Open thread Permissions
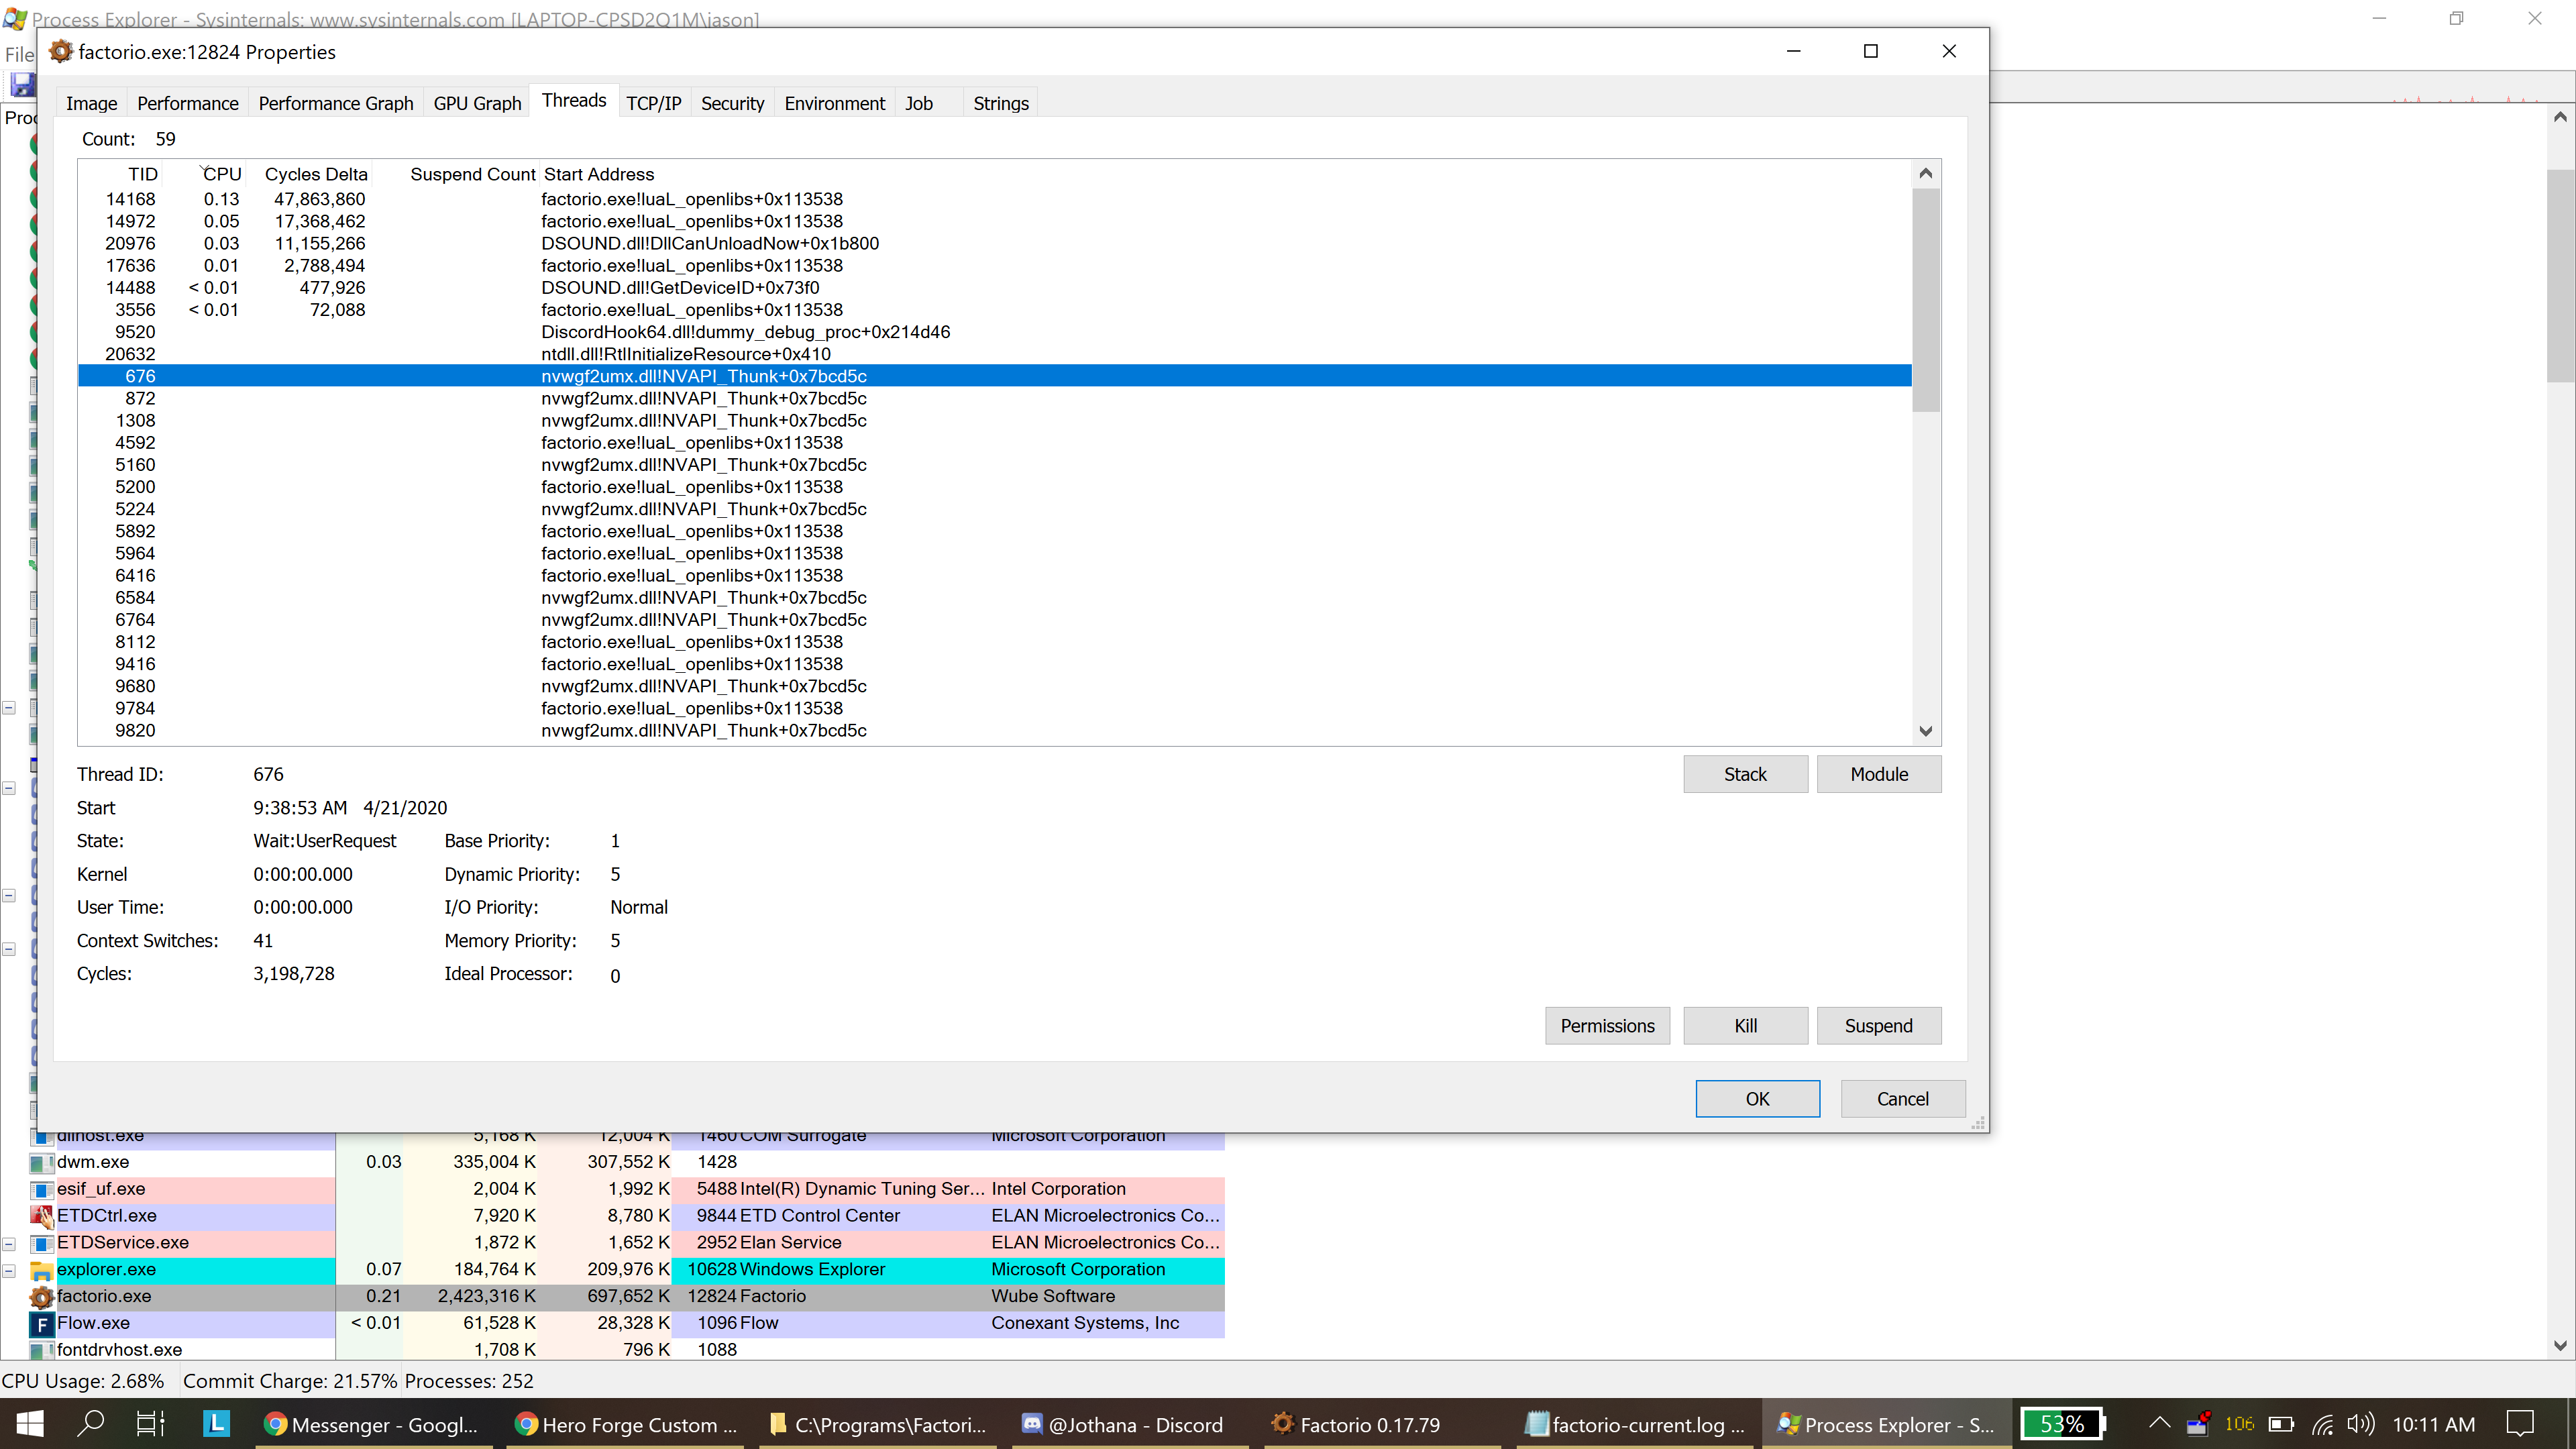 [x=1607, y=1025]
